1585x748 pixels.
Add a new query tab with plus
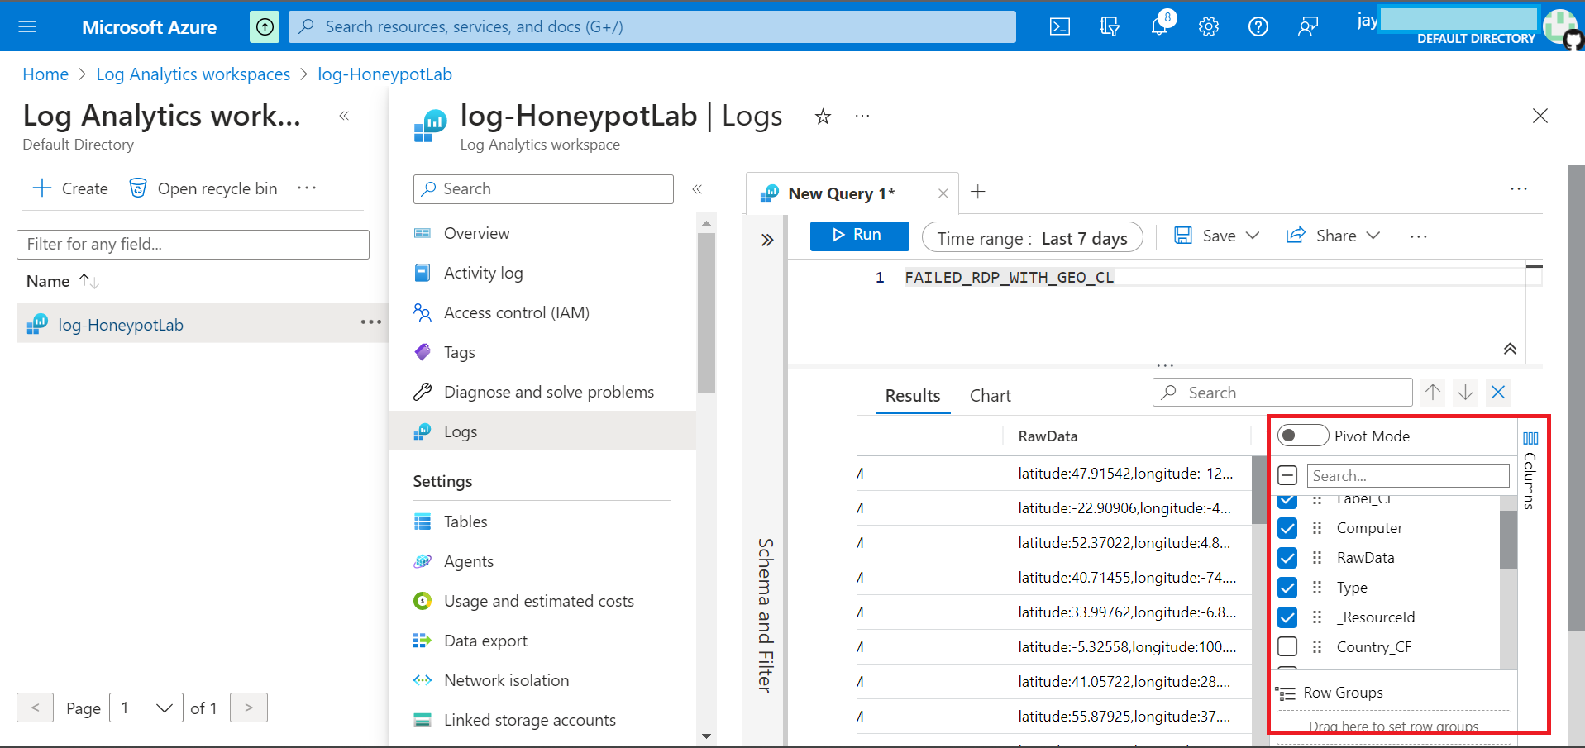pyautogui.click(x=978, y=192)
